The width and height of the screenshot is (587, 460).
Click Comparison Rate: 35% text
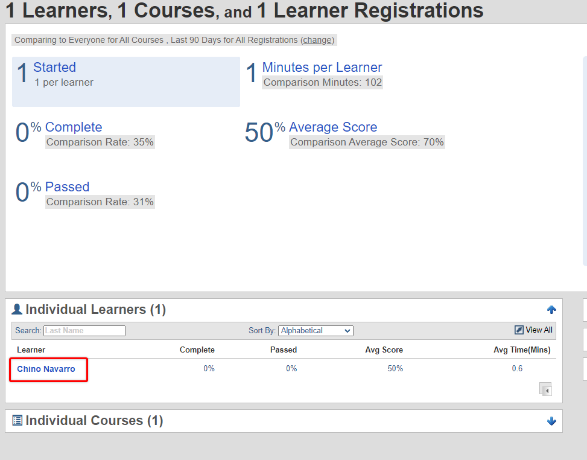pyautogui.click(x=100, y=142)
